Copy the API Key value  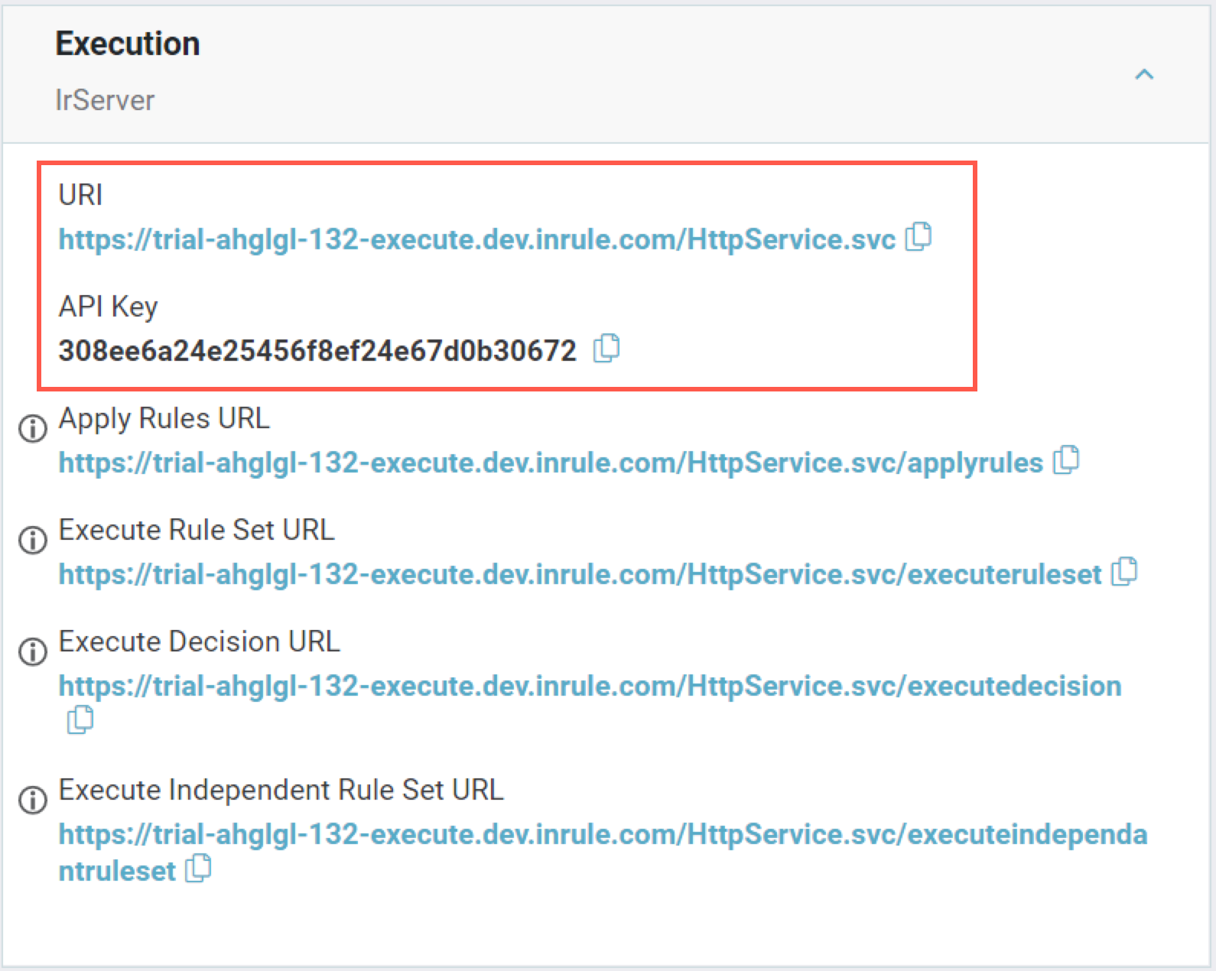(x=606, y=349)
